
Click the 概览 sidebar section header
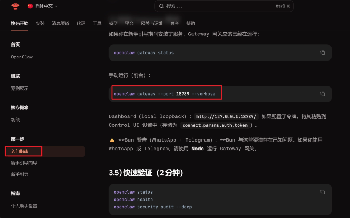[16, 76]
